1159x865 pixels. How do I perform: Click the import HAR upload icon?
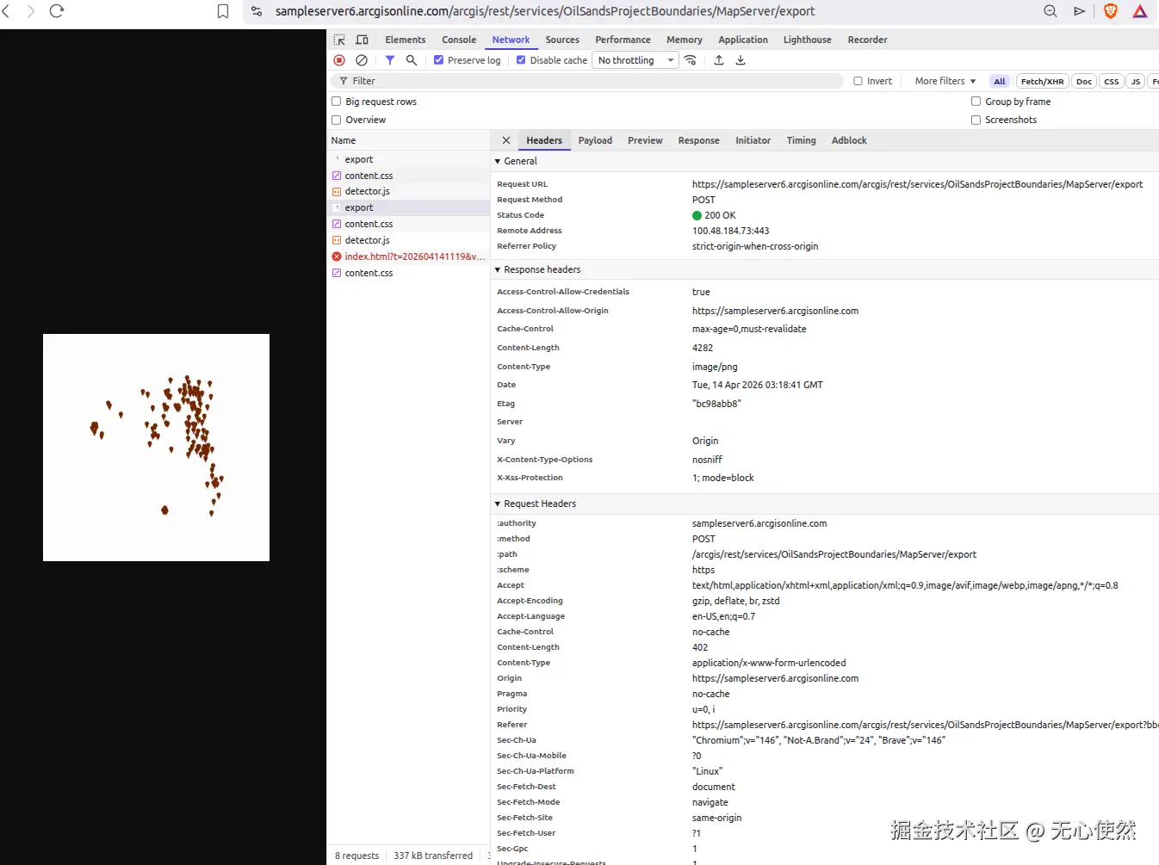[x=719, y=60]
